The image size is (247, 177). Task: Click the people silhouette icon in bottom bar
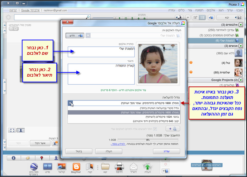pyautogui.click(x=56, y=158)
